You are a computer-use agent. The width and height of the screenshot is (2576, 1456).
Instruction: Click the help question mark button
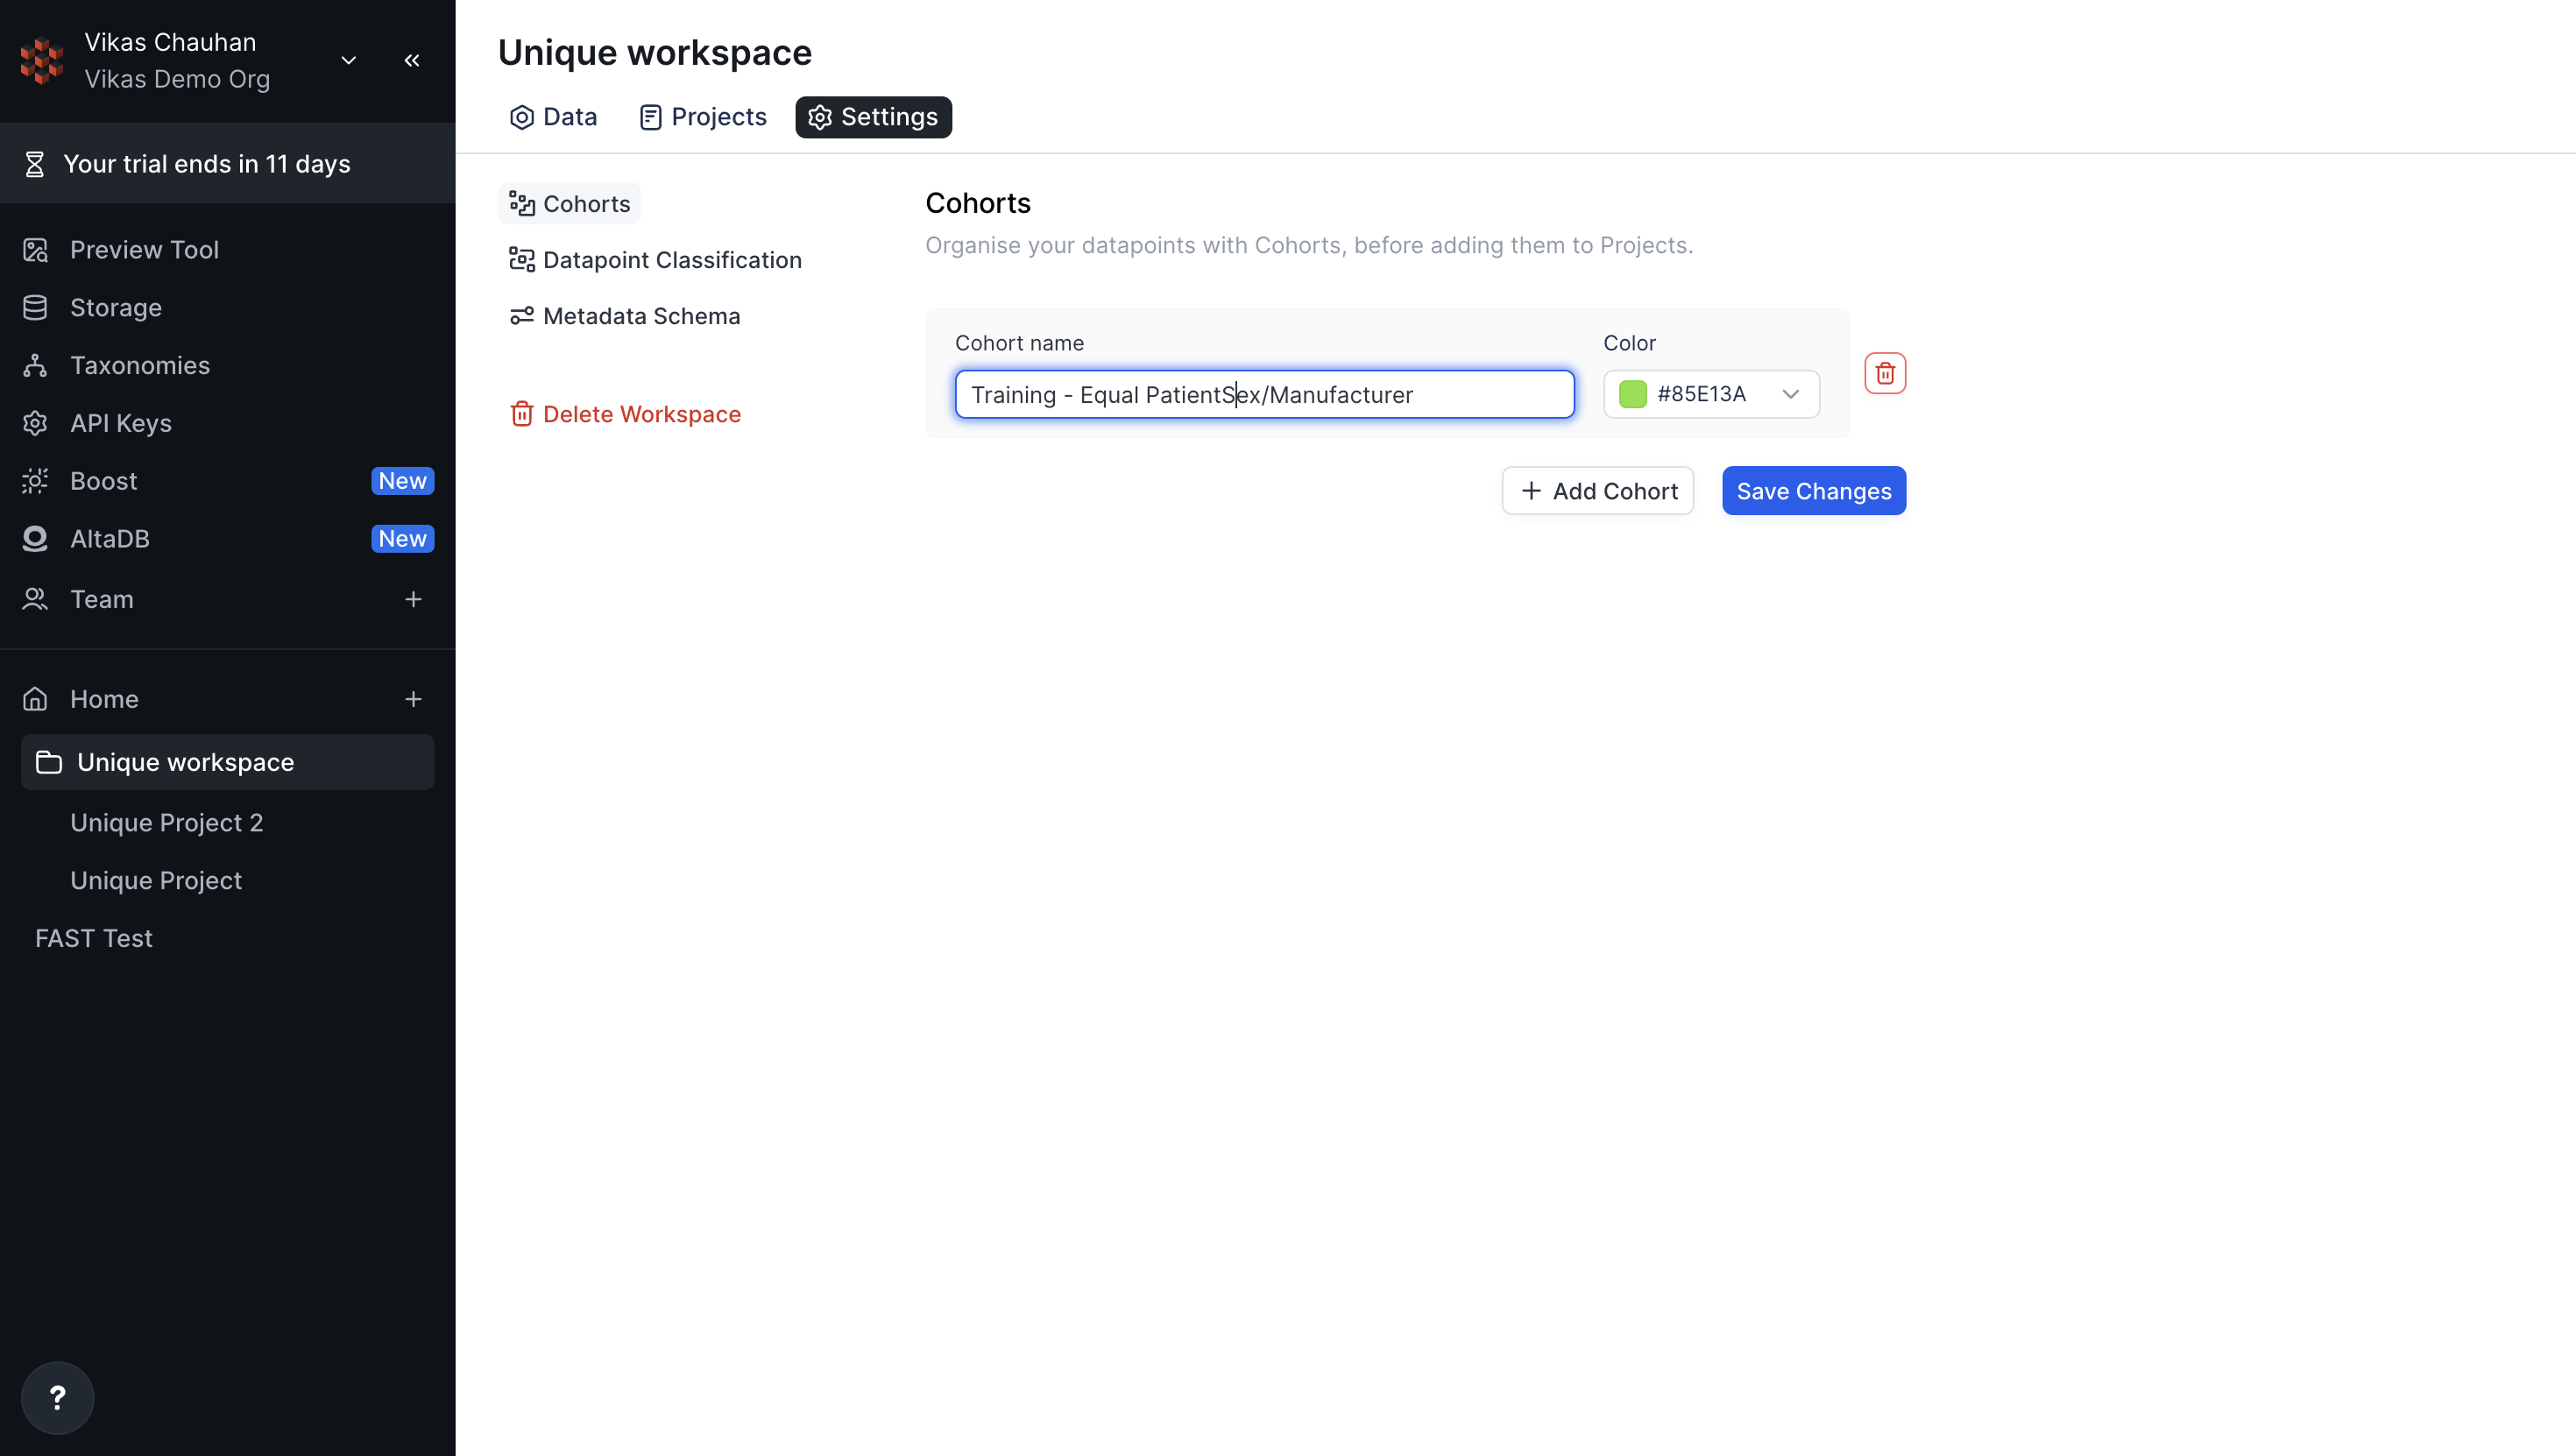57,1397
